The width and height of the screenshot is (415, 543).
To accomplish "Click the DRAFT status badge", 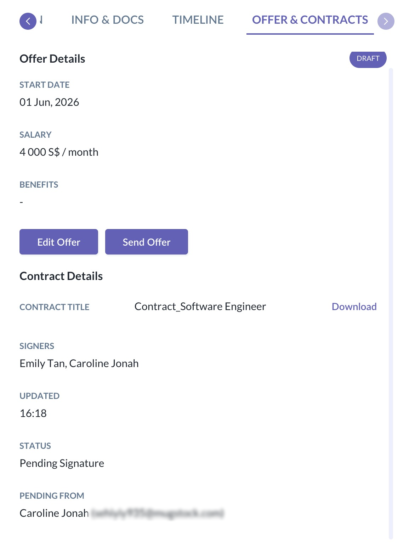I will pos(368,59).
